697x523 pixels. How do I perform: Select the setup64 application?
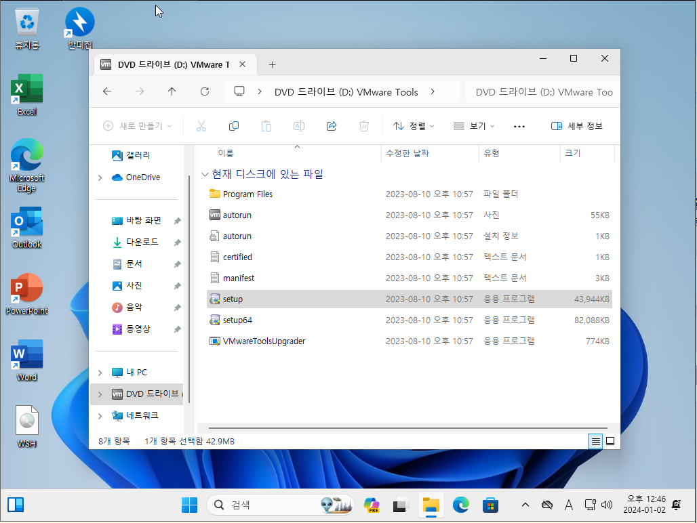coord(410,320)
